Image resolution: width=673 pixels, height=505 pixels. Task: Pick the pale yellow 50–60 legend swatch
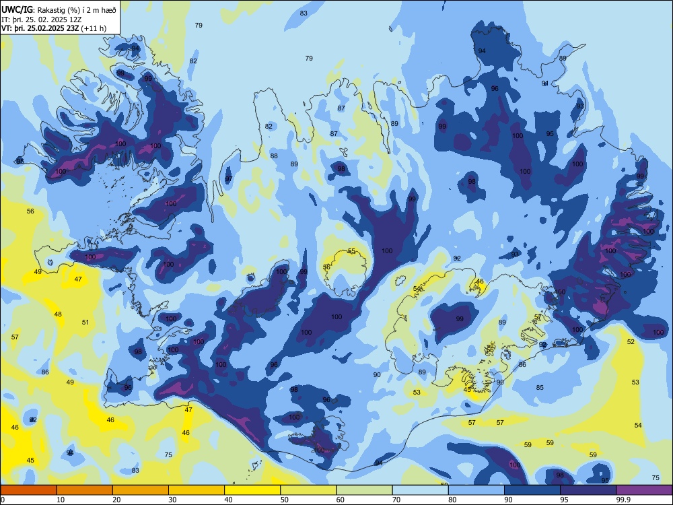tap(308, 490)
